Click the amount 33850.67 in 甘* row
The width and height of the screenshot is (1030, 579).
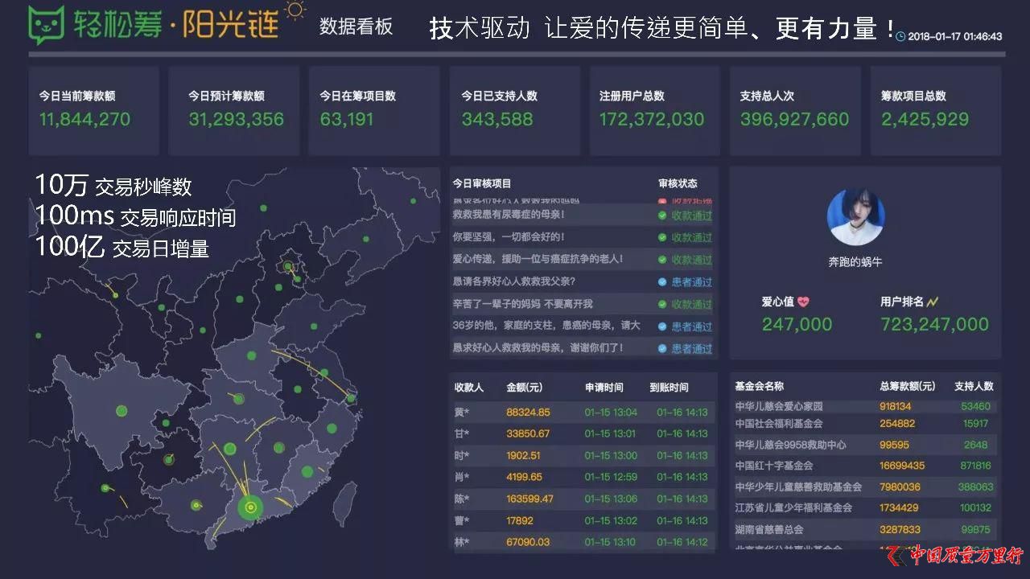(528, 434)
